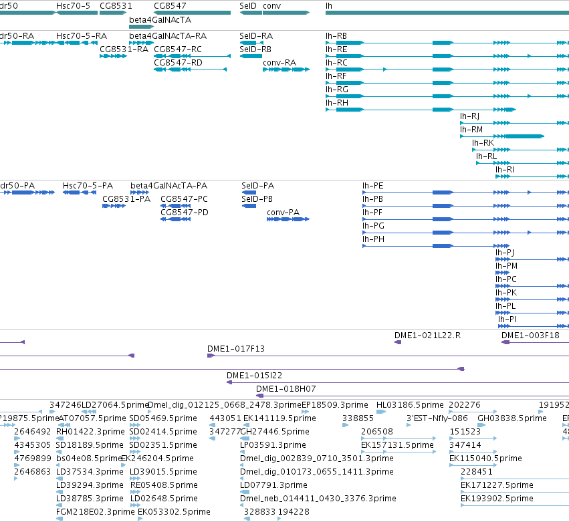Viewport: 569px width, 522px height.
Task: Select the CG8531 gene label
Action: click(x=116, y=6)
